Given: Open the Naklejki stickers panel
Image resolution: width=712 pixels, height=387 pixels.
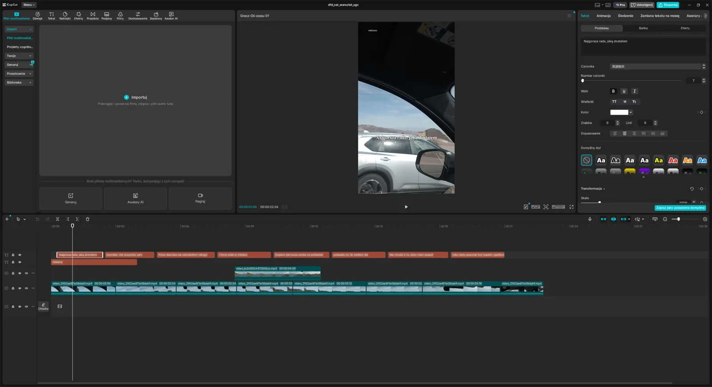Looking at the screenshot, I should pyautogui.click(x=65, y=16).
